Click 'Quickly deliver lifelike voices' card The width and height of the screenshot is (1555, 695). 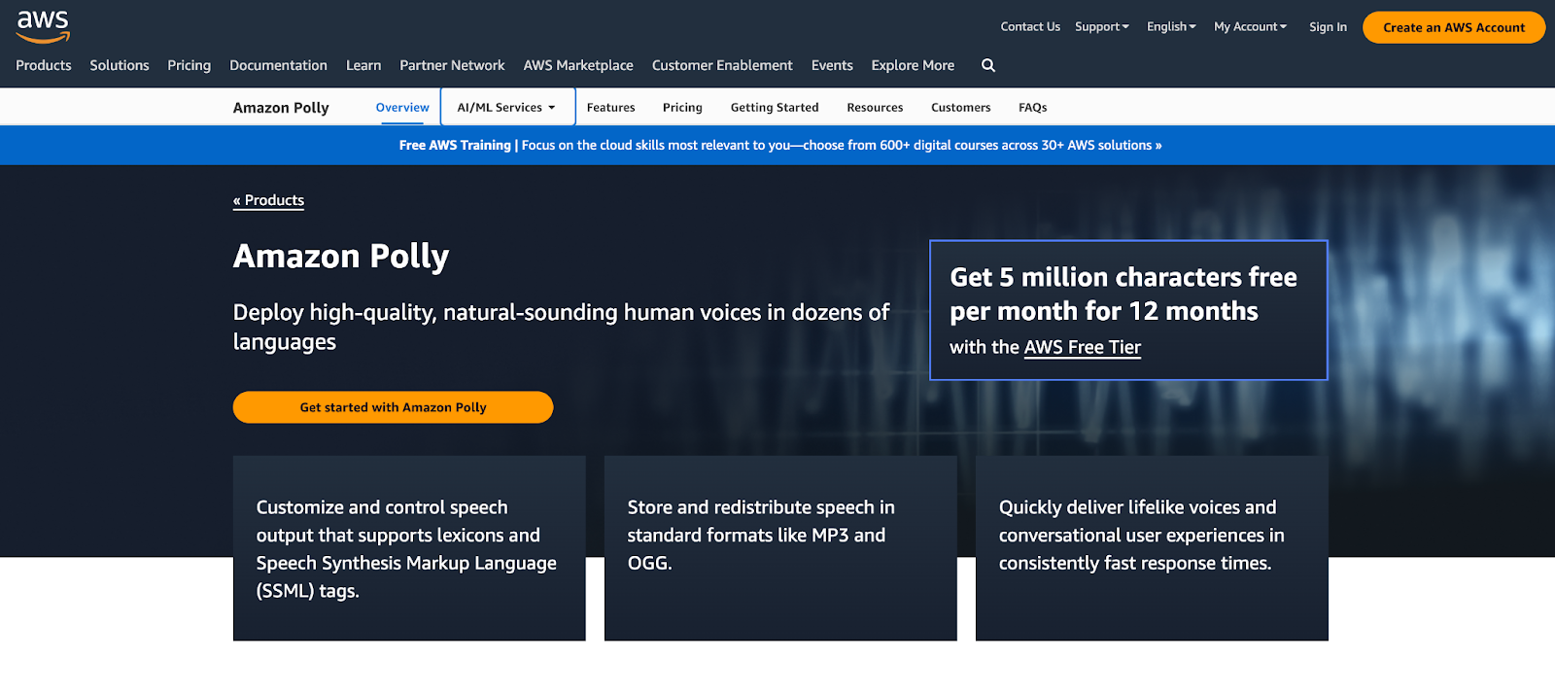point(1152,548)
